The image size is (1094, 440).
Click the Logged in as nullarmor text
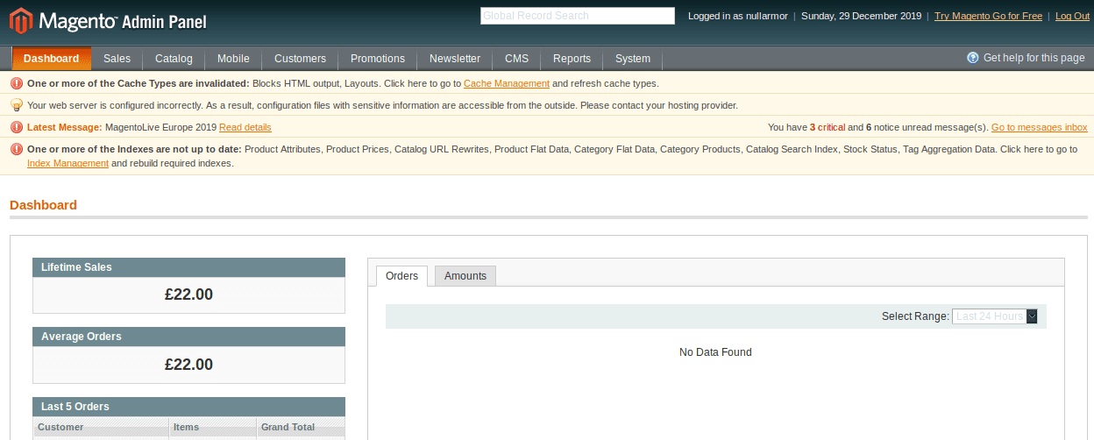(737, 16)
